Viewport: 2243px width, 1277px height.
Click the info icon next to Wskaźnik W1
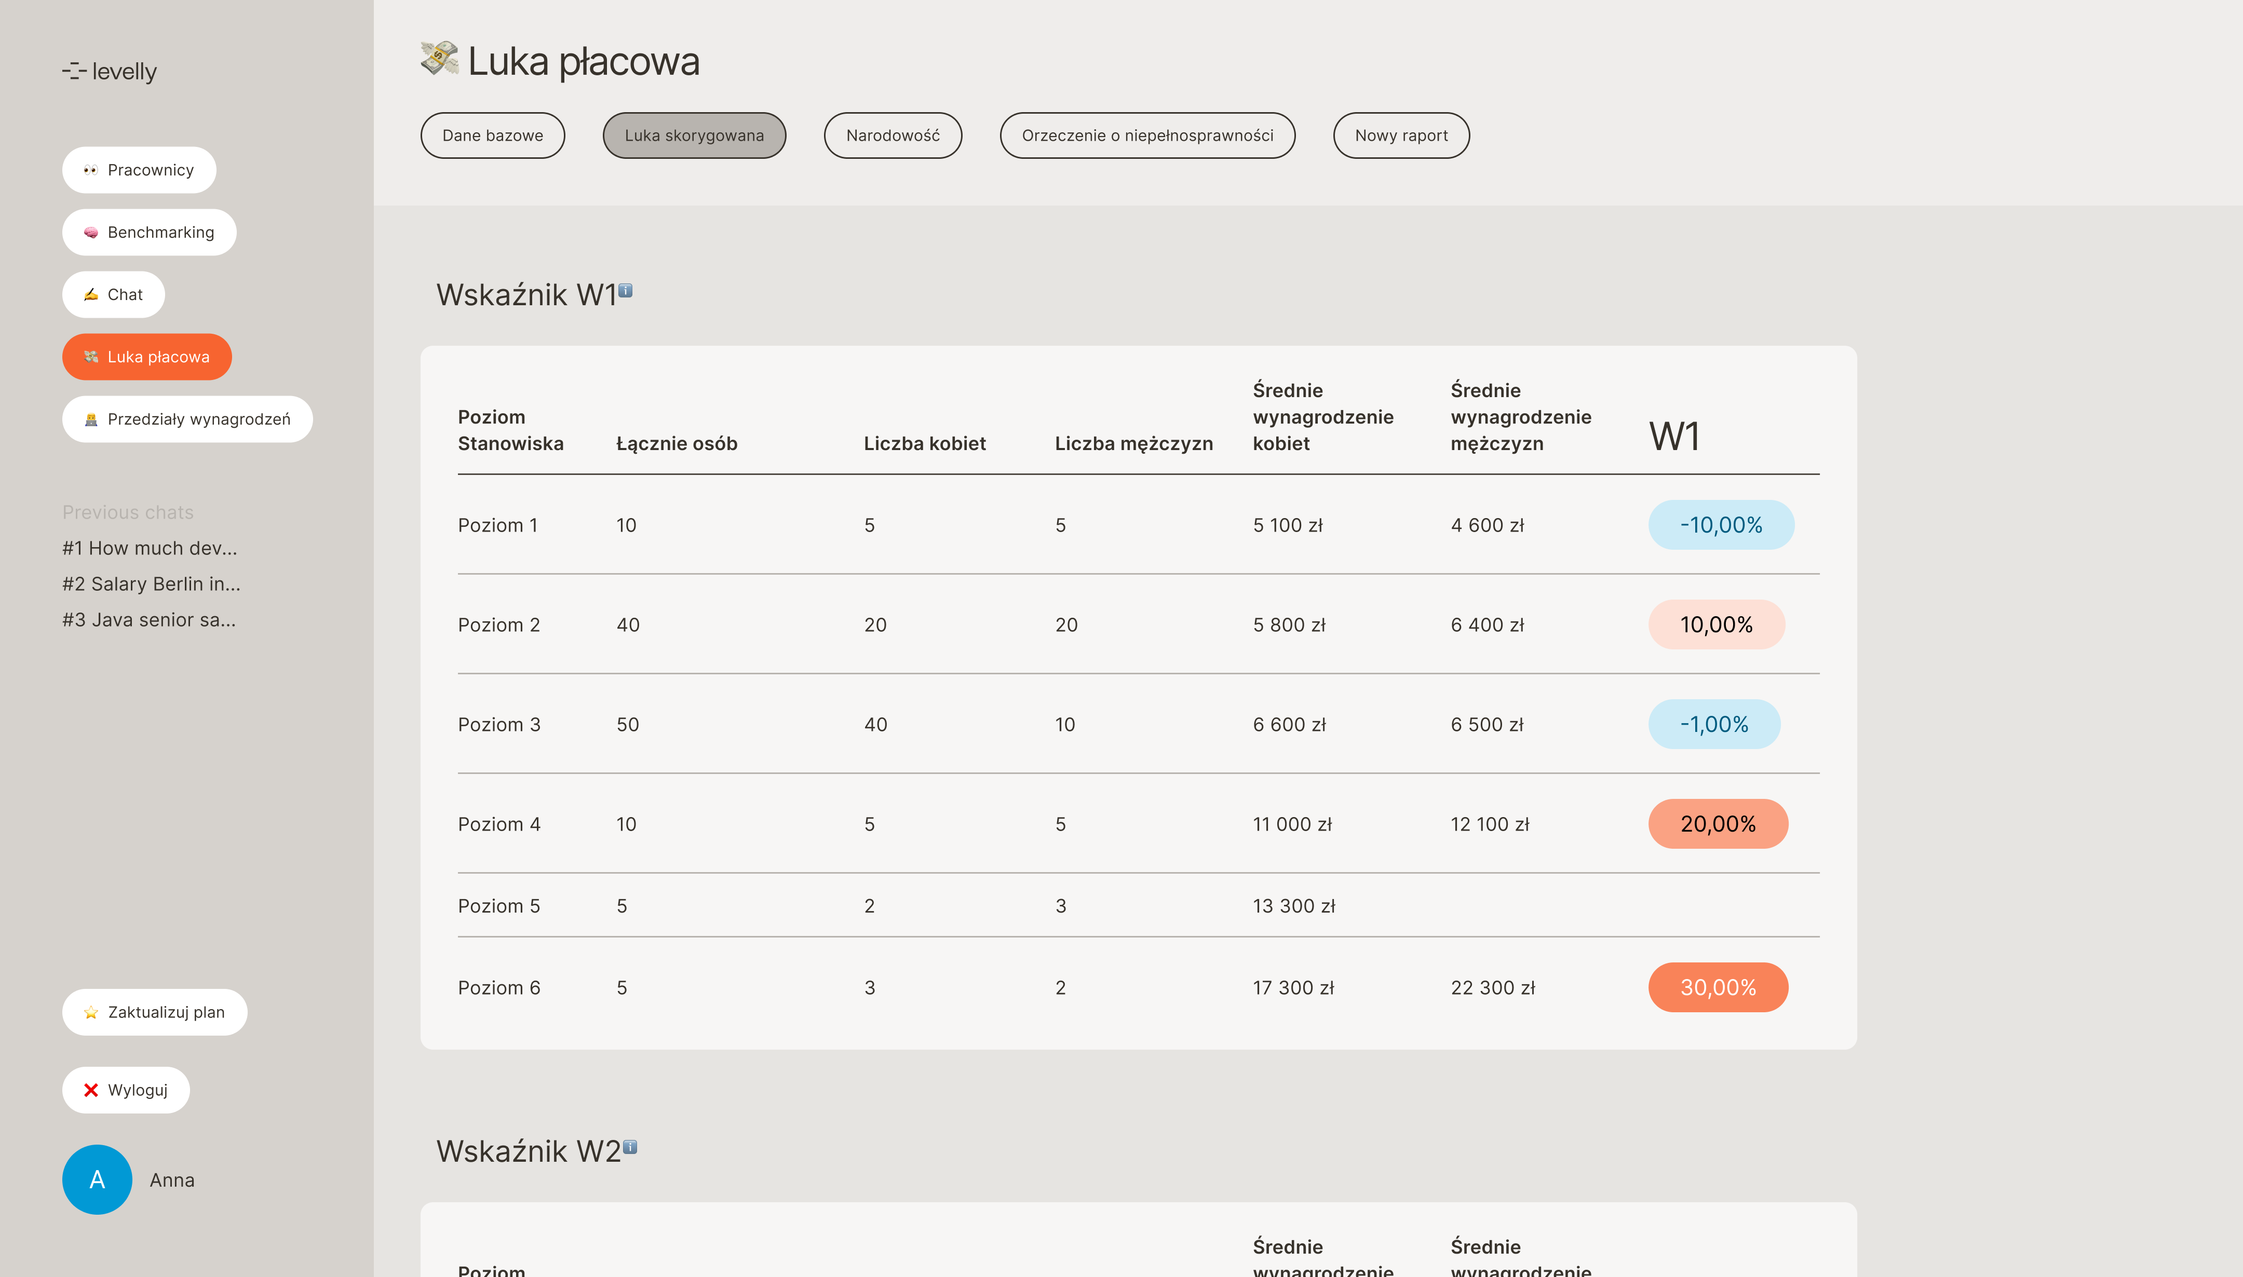click(626, 290)
